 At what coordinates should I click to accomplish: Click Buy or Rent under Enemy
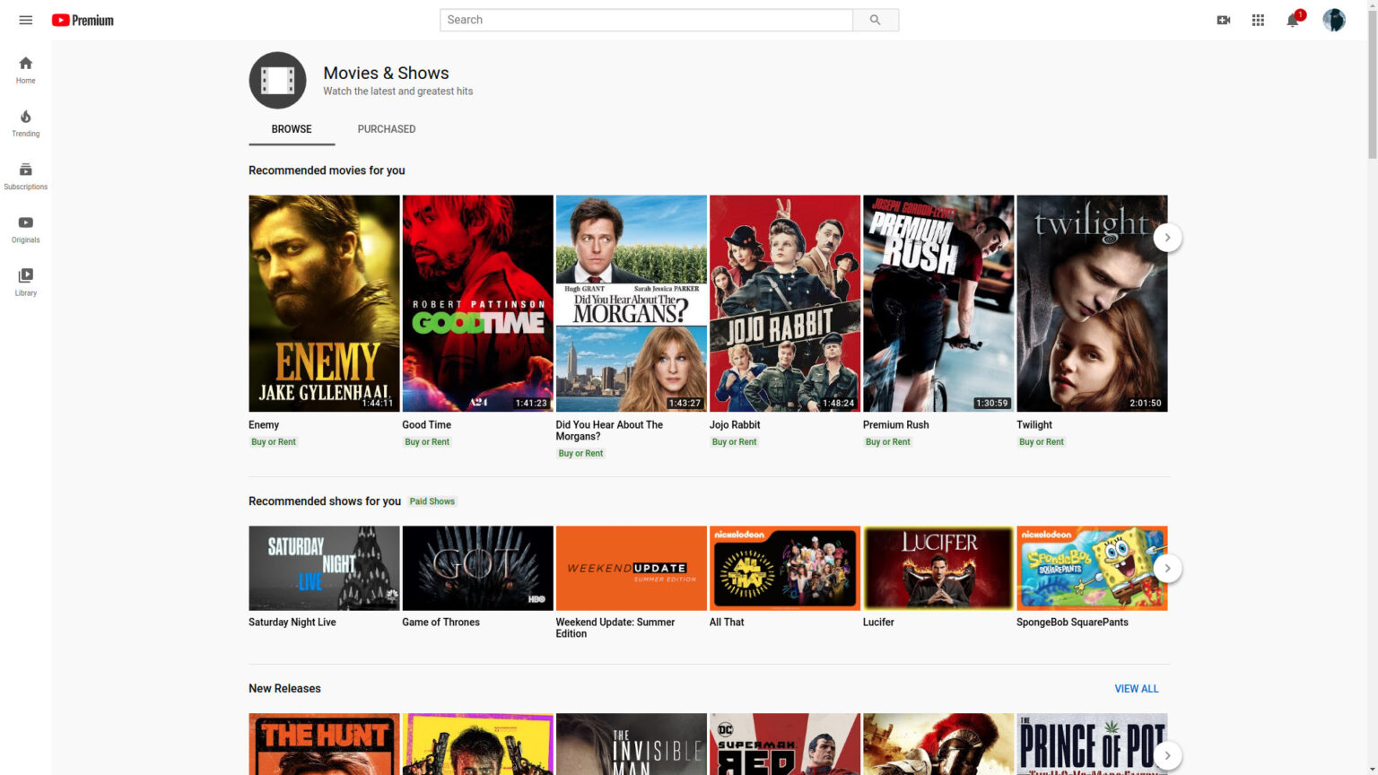click(x=274, y=441)
